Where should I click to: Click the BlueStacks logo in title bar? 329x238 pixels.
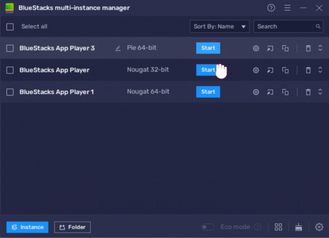pyautogui.click(x=9, y=8)
